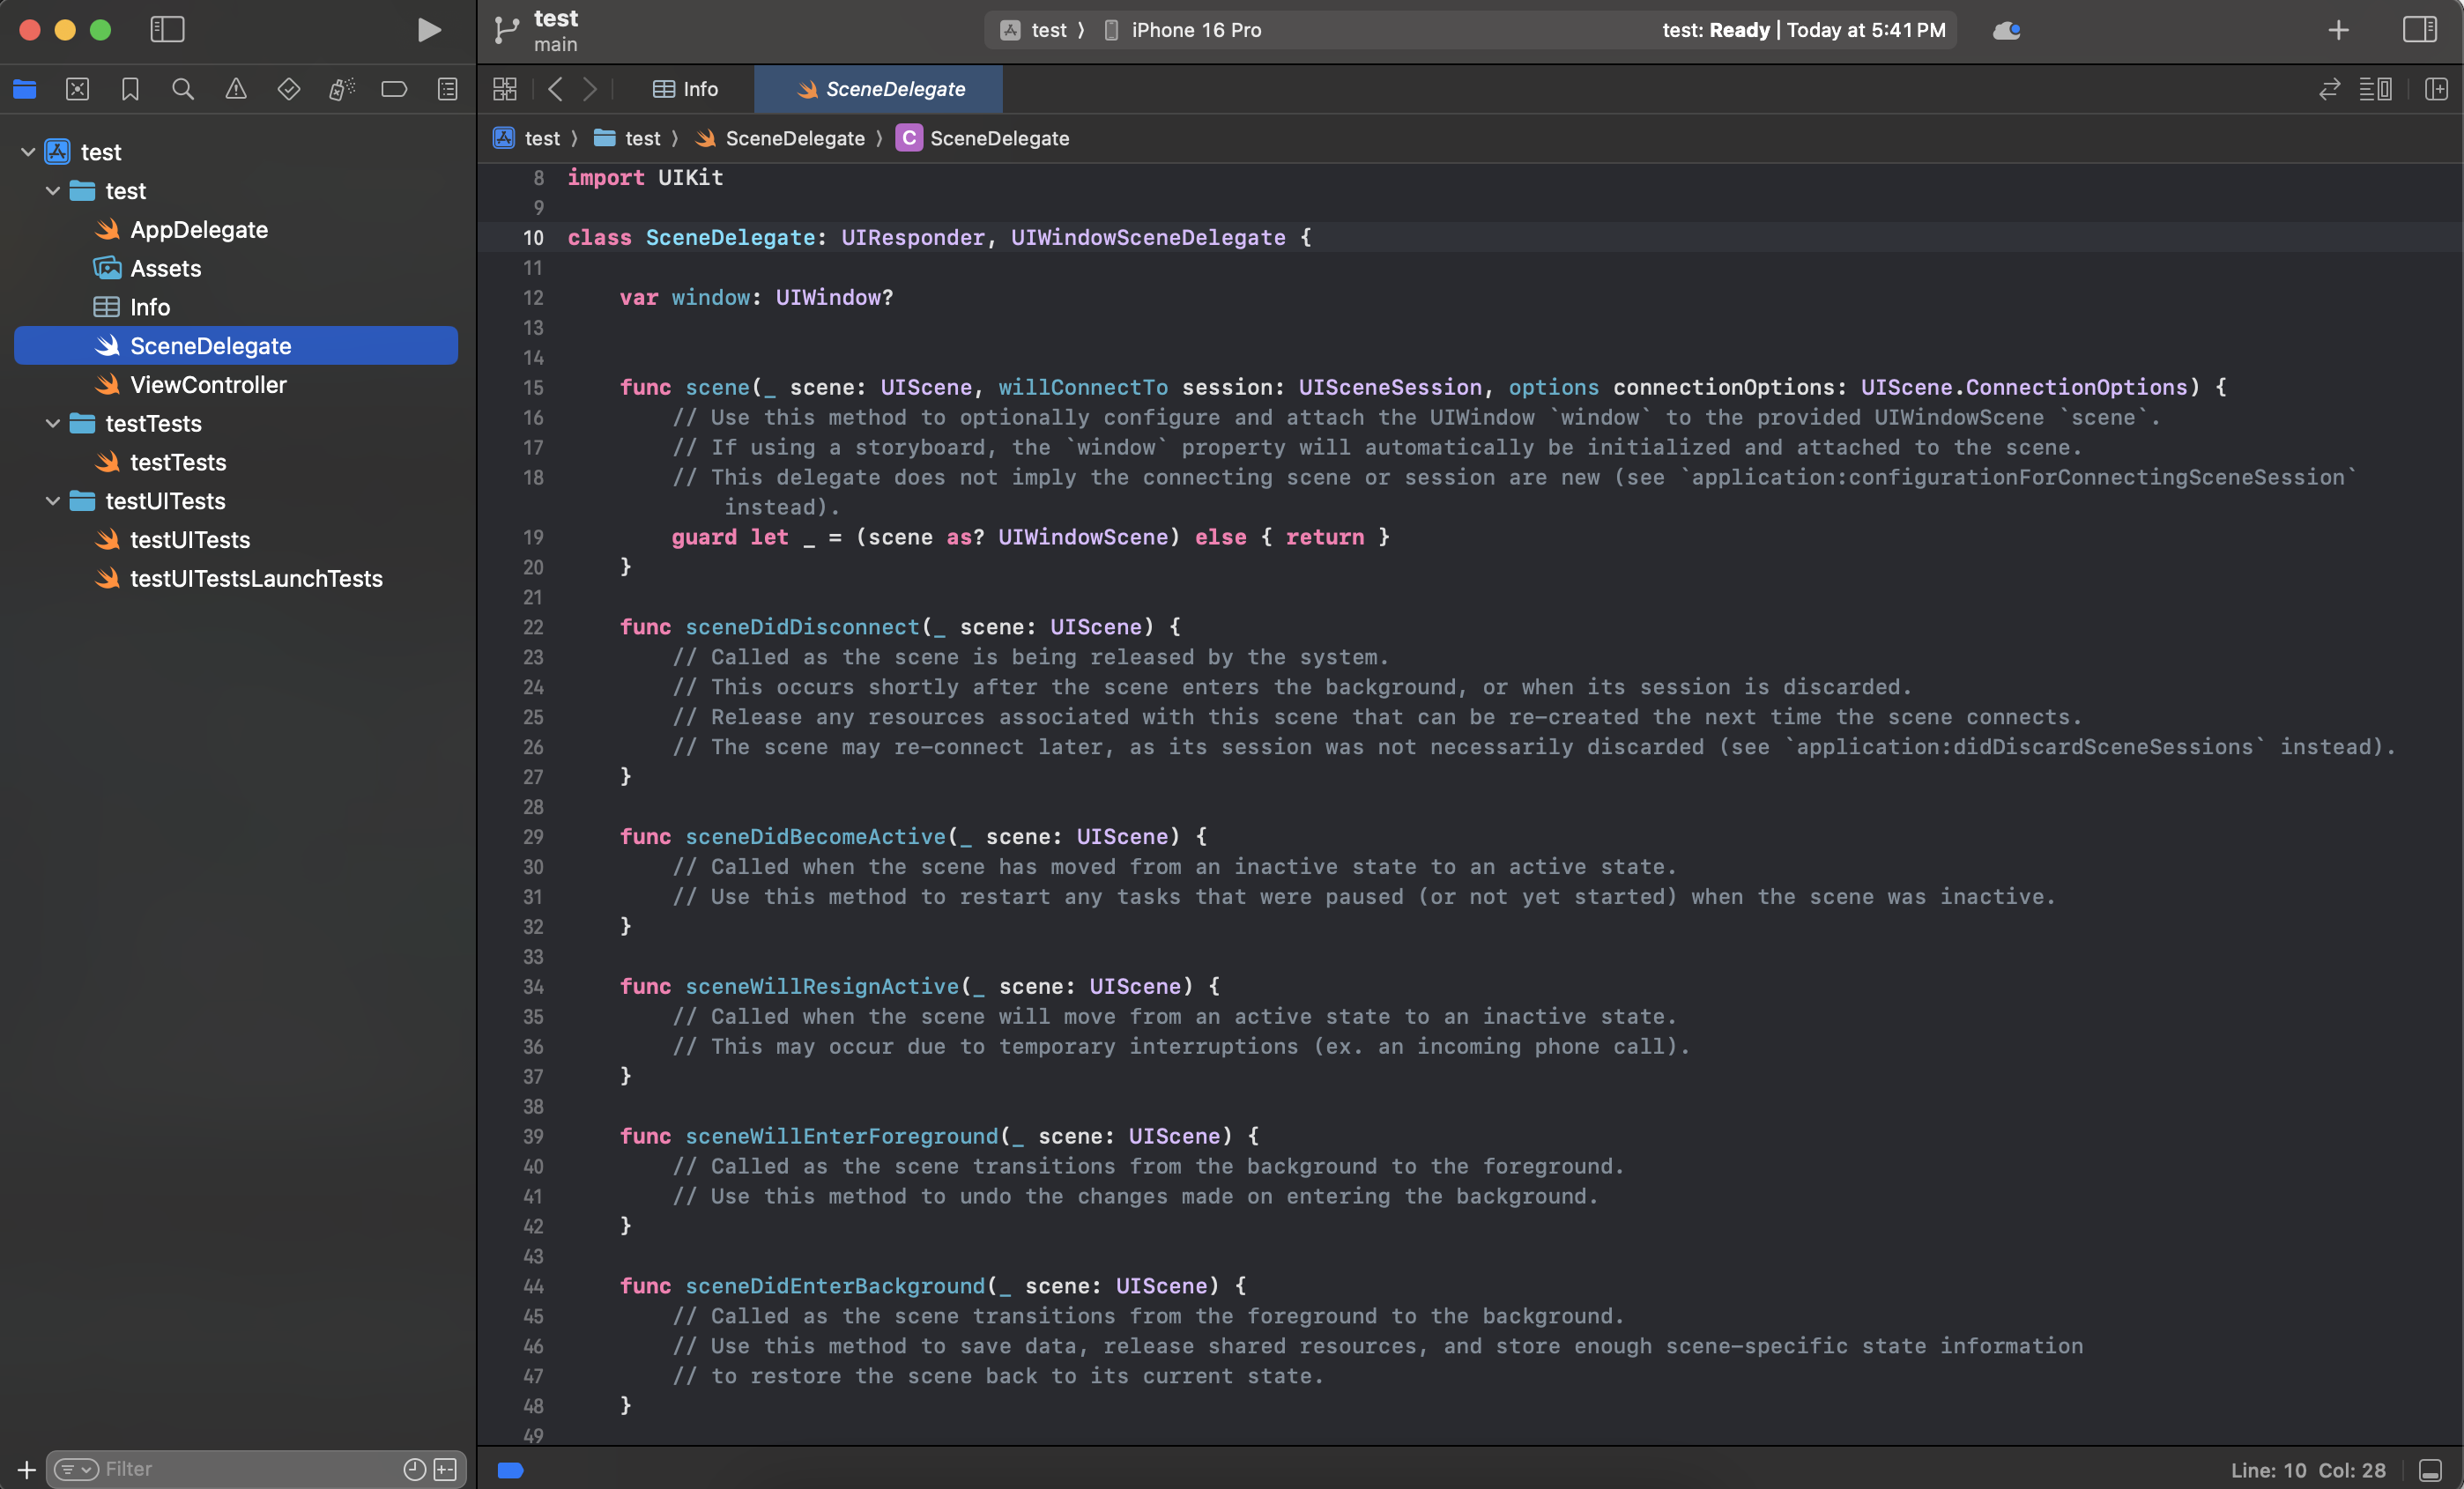
Task: Toggle the bottom debug area
Action: click(2430, 1470)
